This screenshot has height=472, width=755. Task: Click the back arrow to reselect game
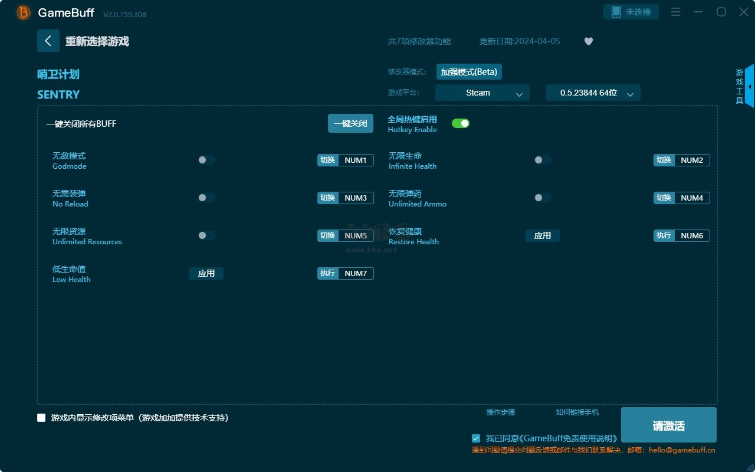(48, 41)
